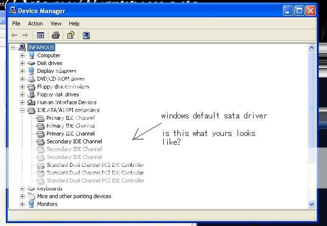Click the Keyboards category icon
Image resolution: width=327 pixels, height=226 pixels.
31,188
